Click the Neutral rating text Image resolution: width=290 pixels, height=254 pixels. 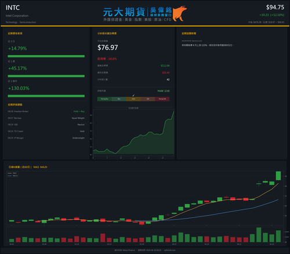(x=81, y=125)
